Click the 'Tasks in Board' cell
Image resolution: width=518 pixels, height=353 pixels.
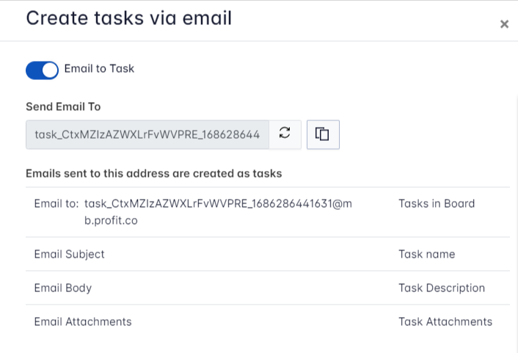437,203
